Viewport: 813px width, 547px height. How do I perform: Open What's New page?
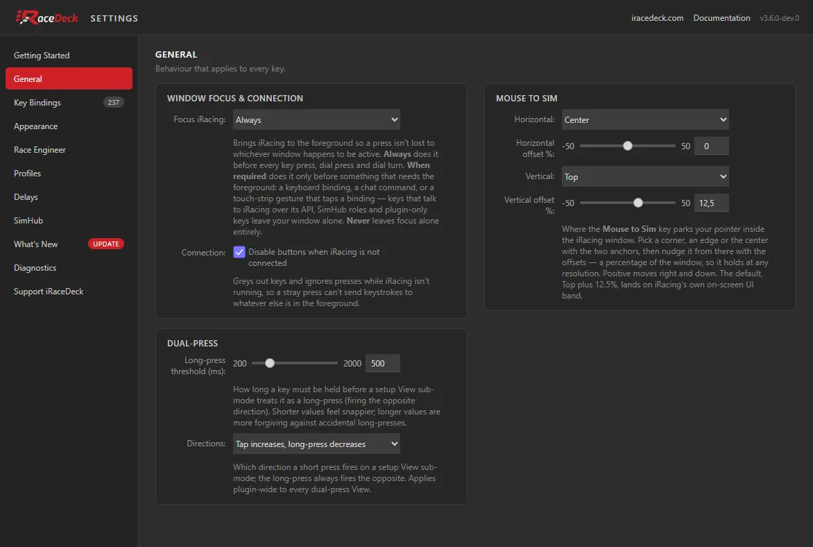click(69, 244)
